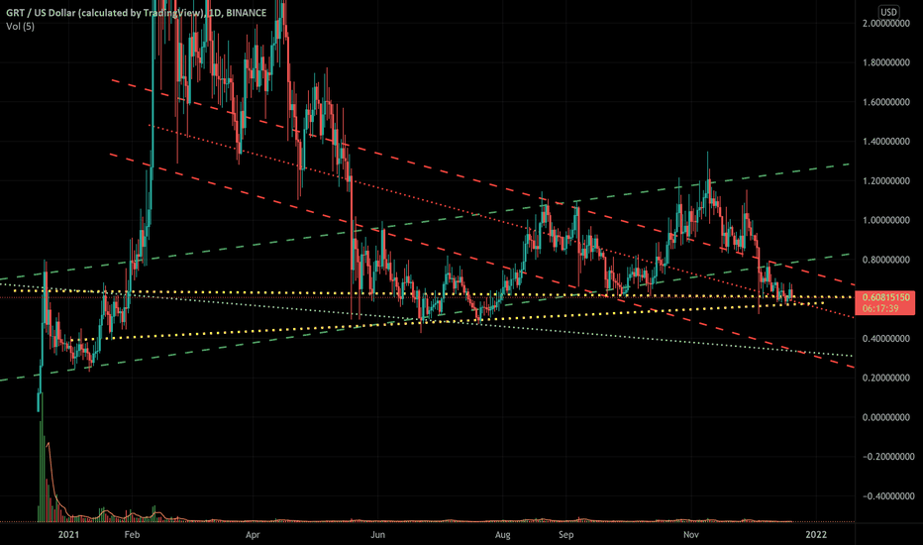This screenshot has width=923, height=545.
Task: Click the USD currency button
Action: (888, 12)
